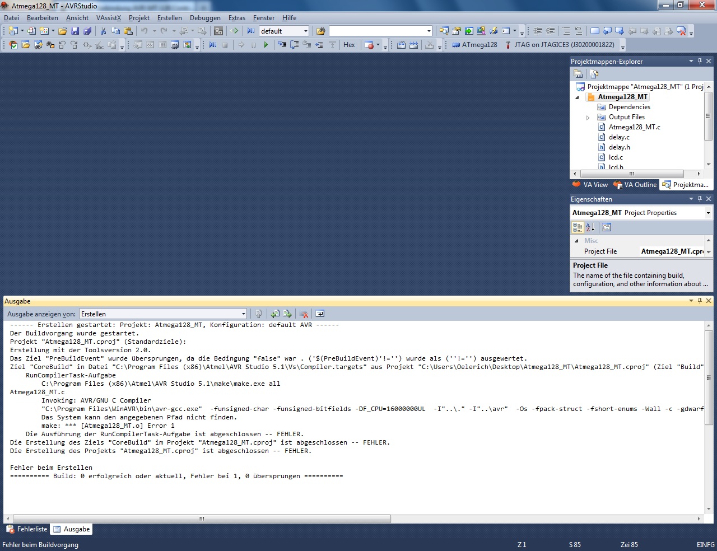
Task: Click the Step Into icon
Action: point(282,45)
